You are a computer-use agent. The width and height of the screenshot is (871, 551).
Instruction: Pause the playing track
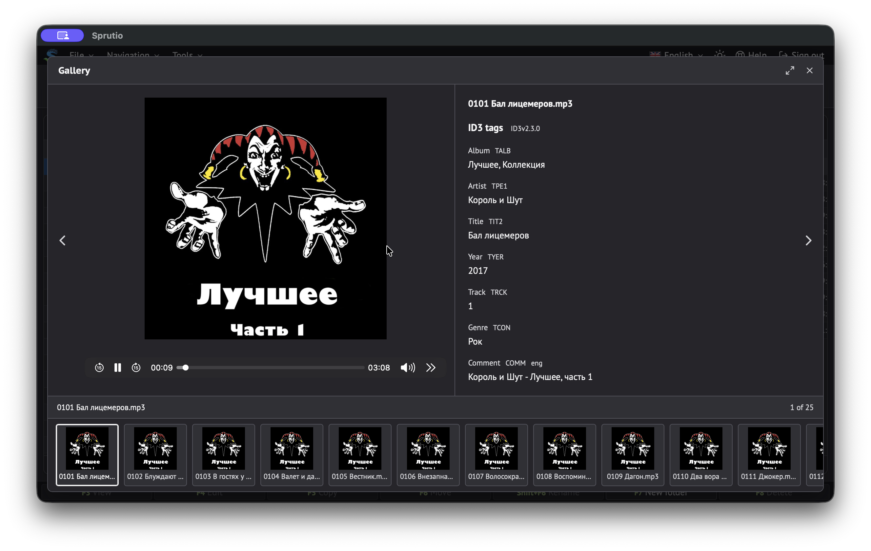point(117,368)
